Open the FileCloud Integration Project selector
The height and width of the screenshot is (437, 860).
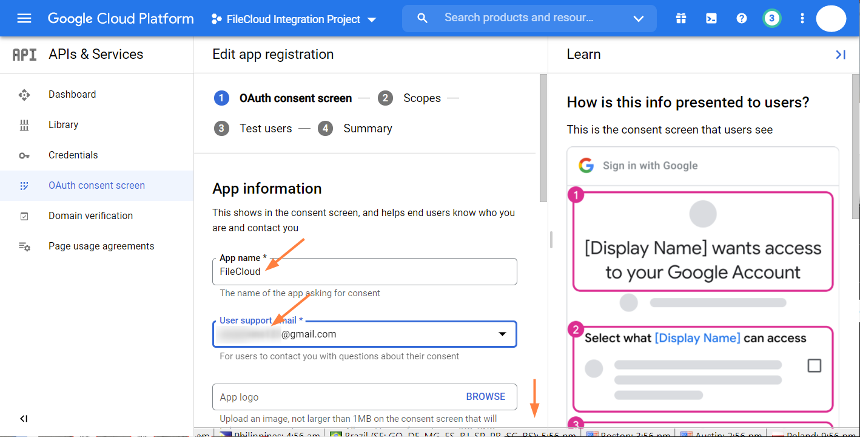tap(294, 19)
